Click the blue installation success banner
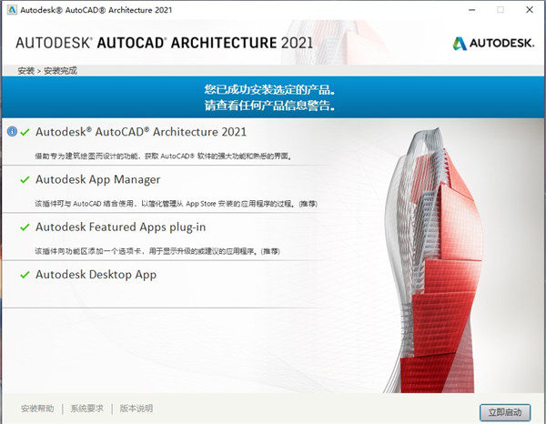 (273, 97)
